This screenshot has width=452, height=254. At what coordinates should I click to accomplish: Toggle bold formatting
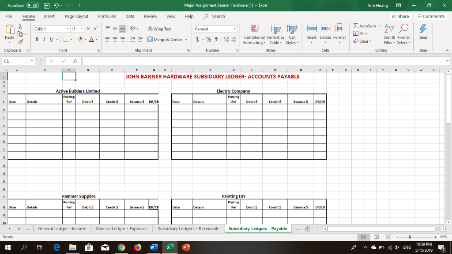37,39
